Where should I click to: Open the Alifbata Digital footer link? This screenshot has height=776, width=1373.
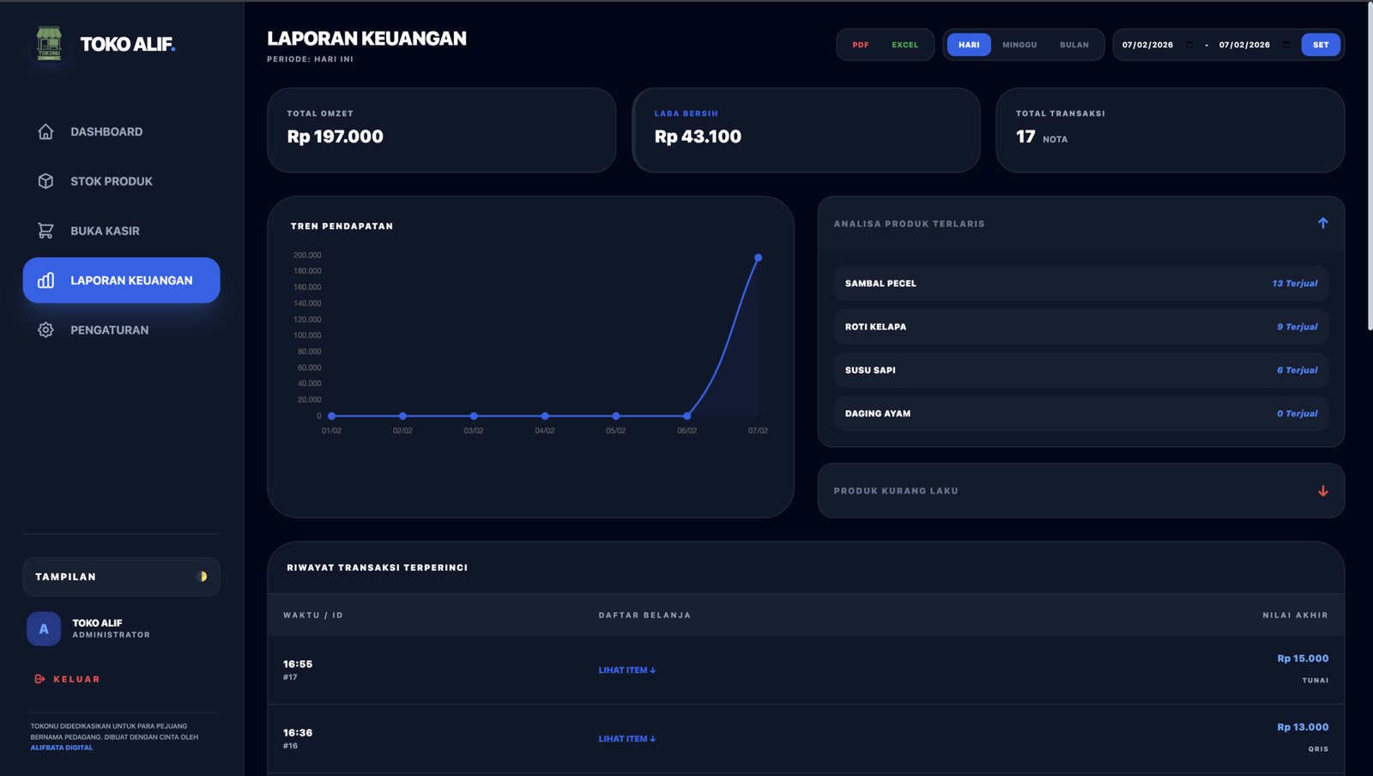point(62,748)
